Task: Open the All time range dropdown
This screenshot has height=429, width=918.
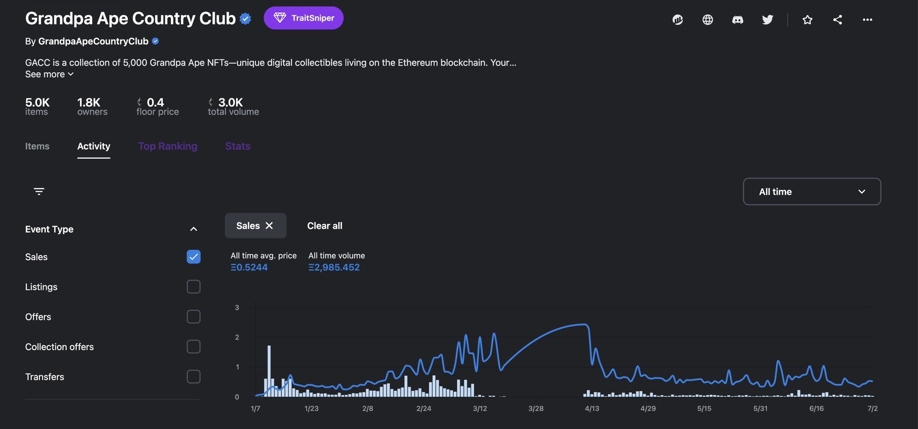Action: click(x=812, y=192)
